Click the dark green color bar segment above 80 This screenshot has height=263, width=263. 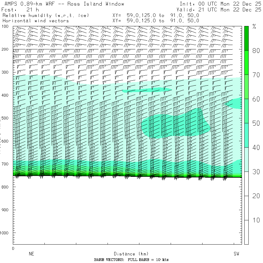click(246, 38)
